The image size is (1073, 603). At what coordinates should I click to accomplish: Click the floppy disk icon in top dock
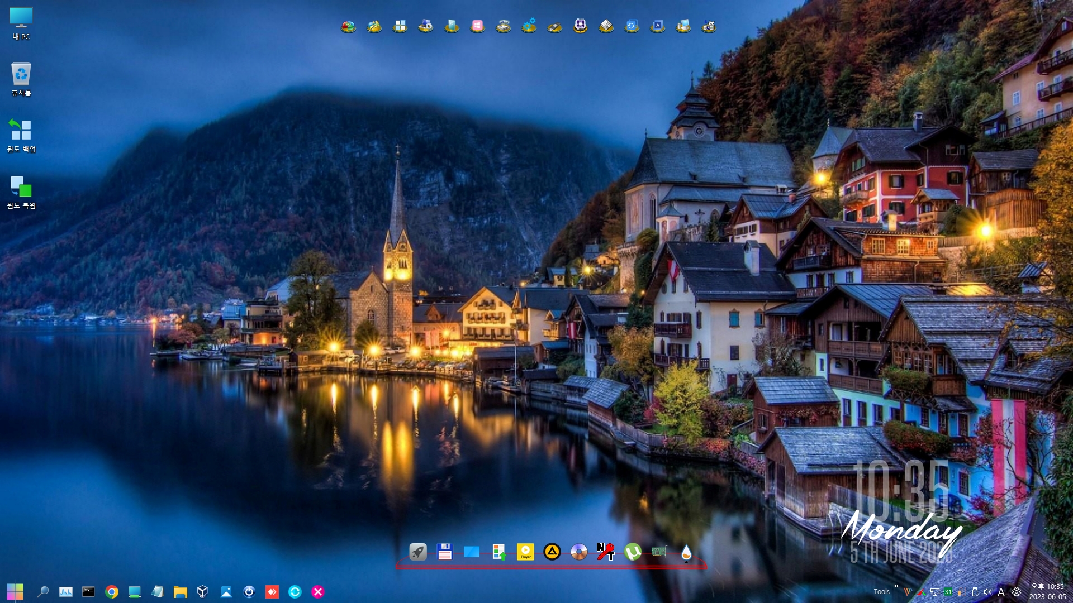coord(606,26)
